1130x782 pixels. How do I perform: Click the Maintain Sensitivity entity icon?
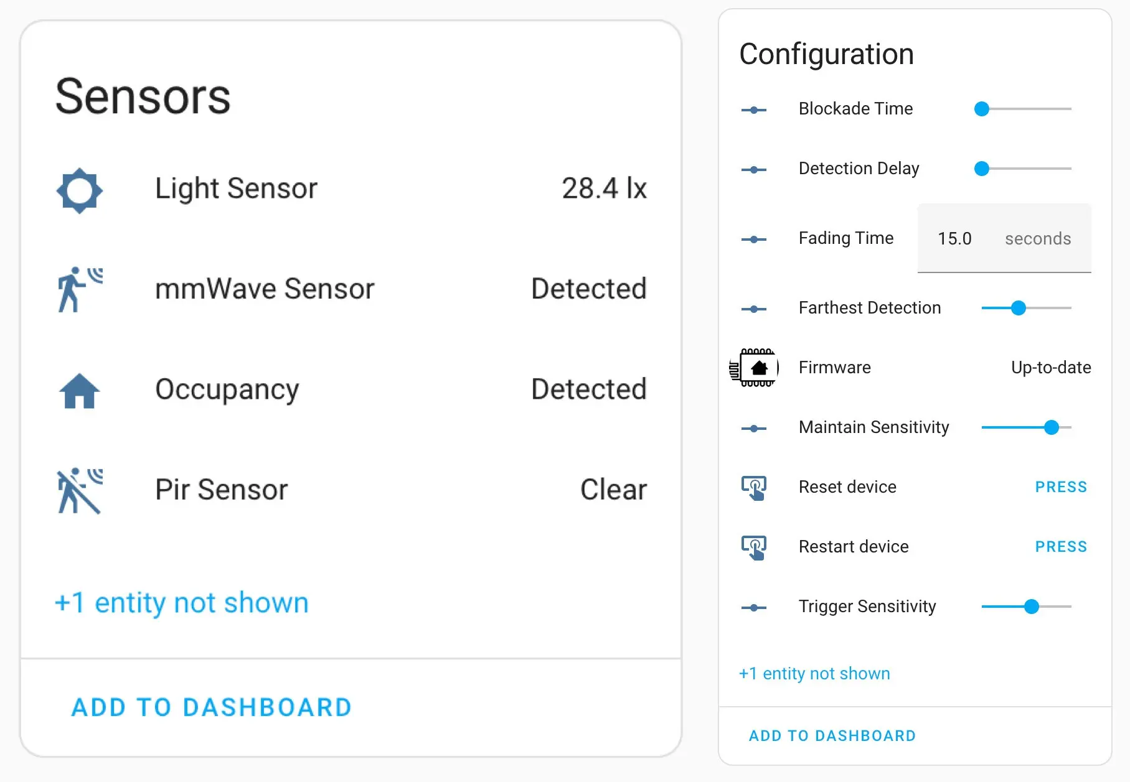[754, 427]
